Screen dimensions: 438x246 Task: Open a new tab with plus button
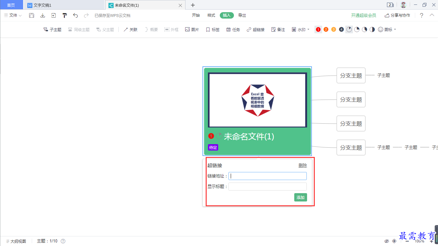coord(193,5)
